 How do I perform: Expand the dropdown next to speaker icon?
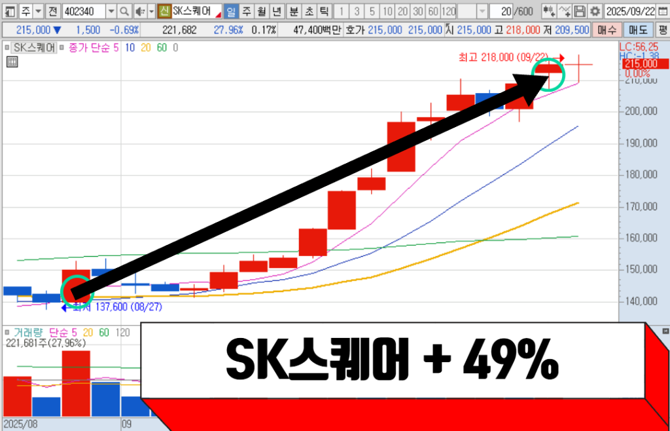coord(151,12)
